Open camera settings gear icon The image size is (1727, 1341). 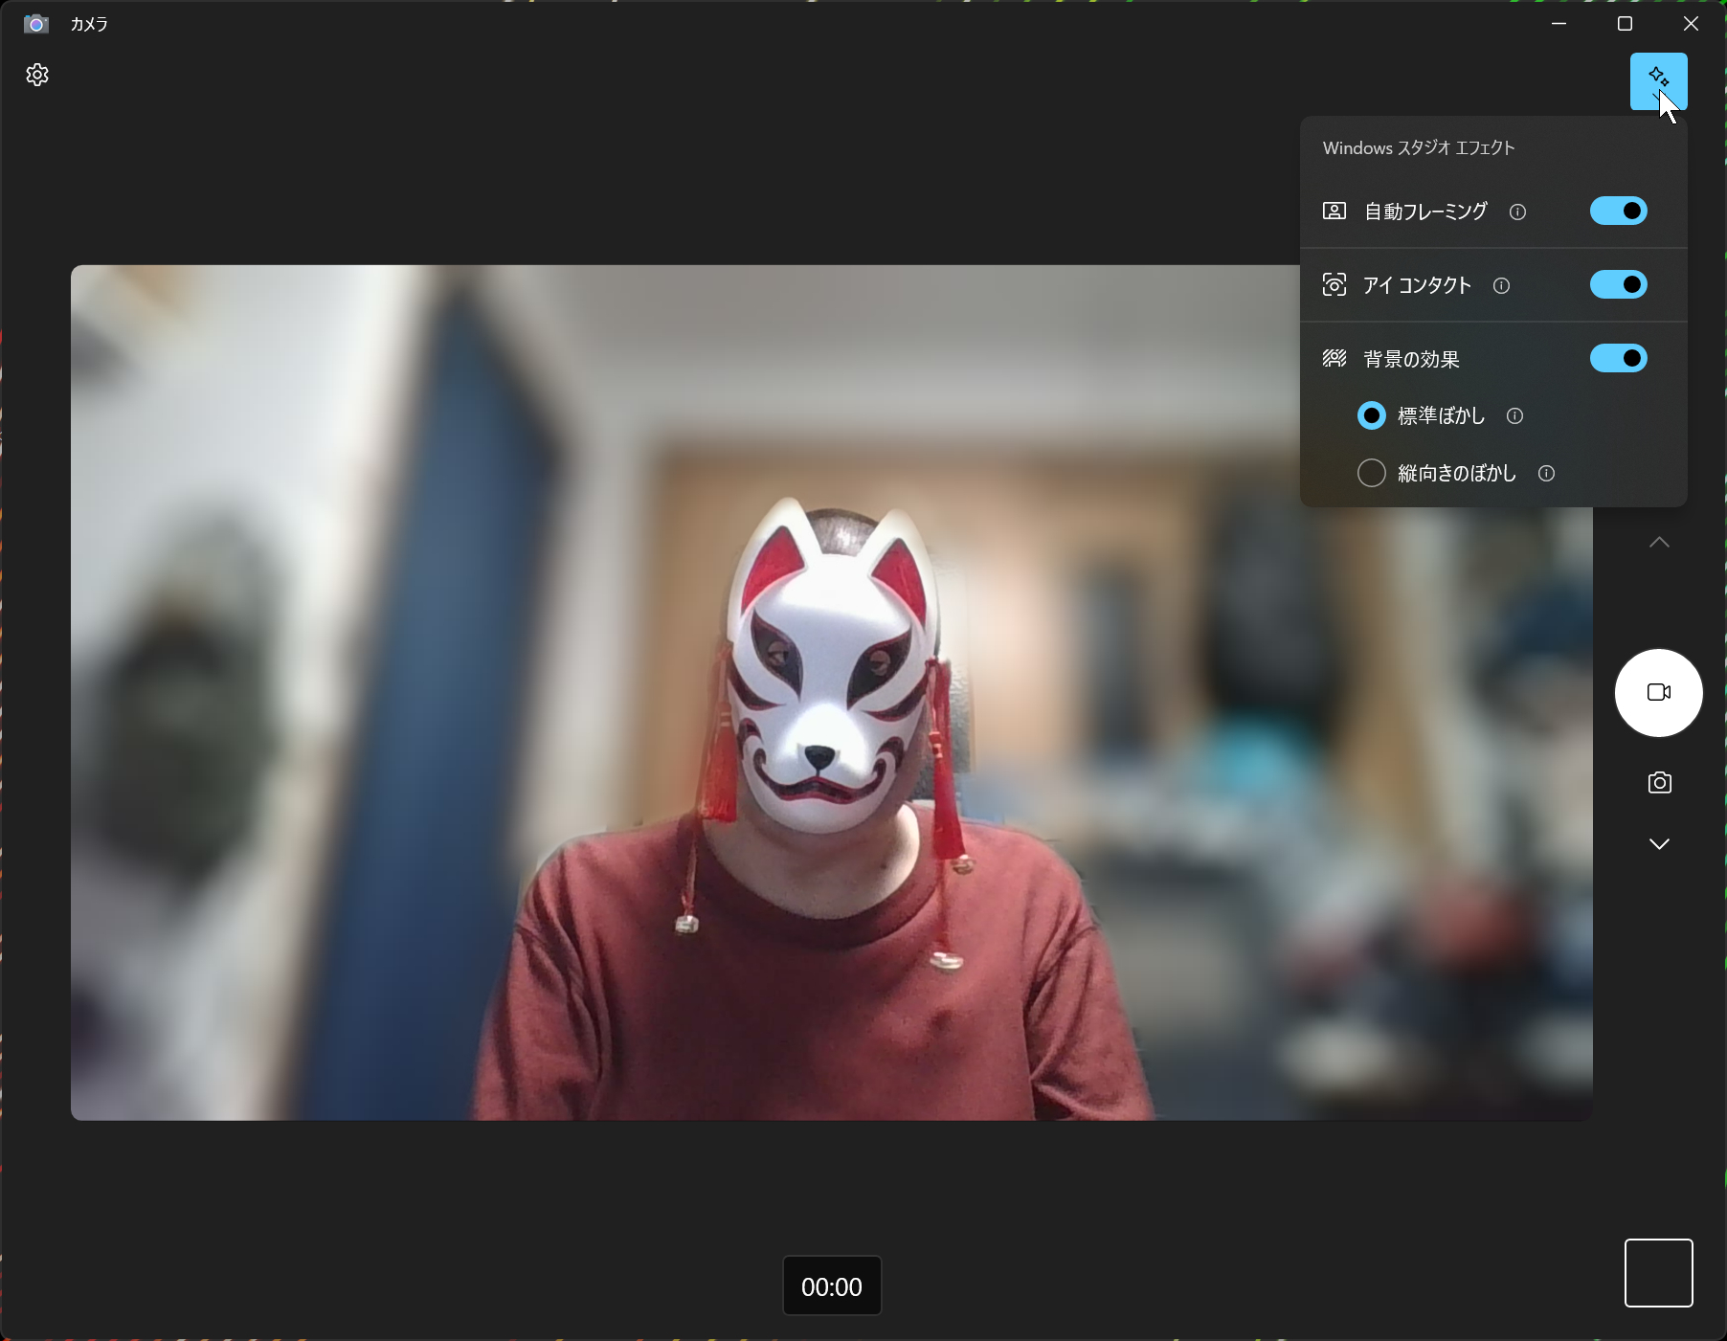point(37,75)
